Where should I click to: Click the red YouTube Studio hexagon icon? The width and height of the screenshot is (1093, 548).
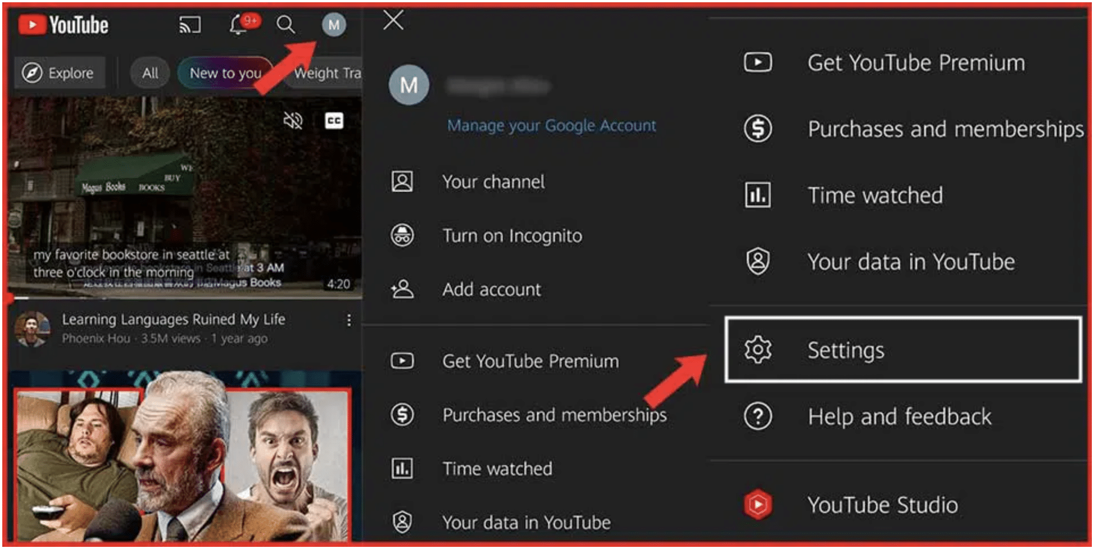coord(758,504)
